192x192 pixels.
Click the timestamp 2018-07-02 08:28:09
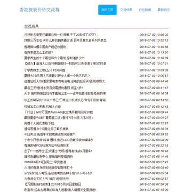(154, 140)
